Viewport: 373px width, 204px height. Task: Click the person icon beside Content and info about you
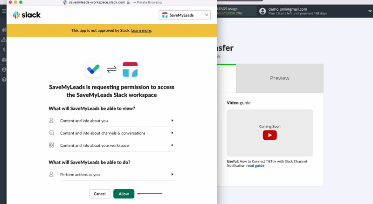[51, 120]
